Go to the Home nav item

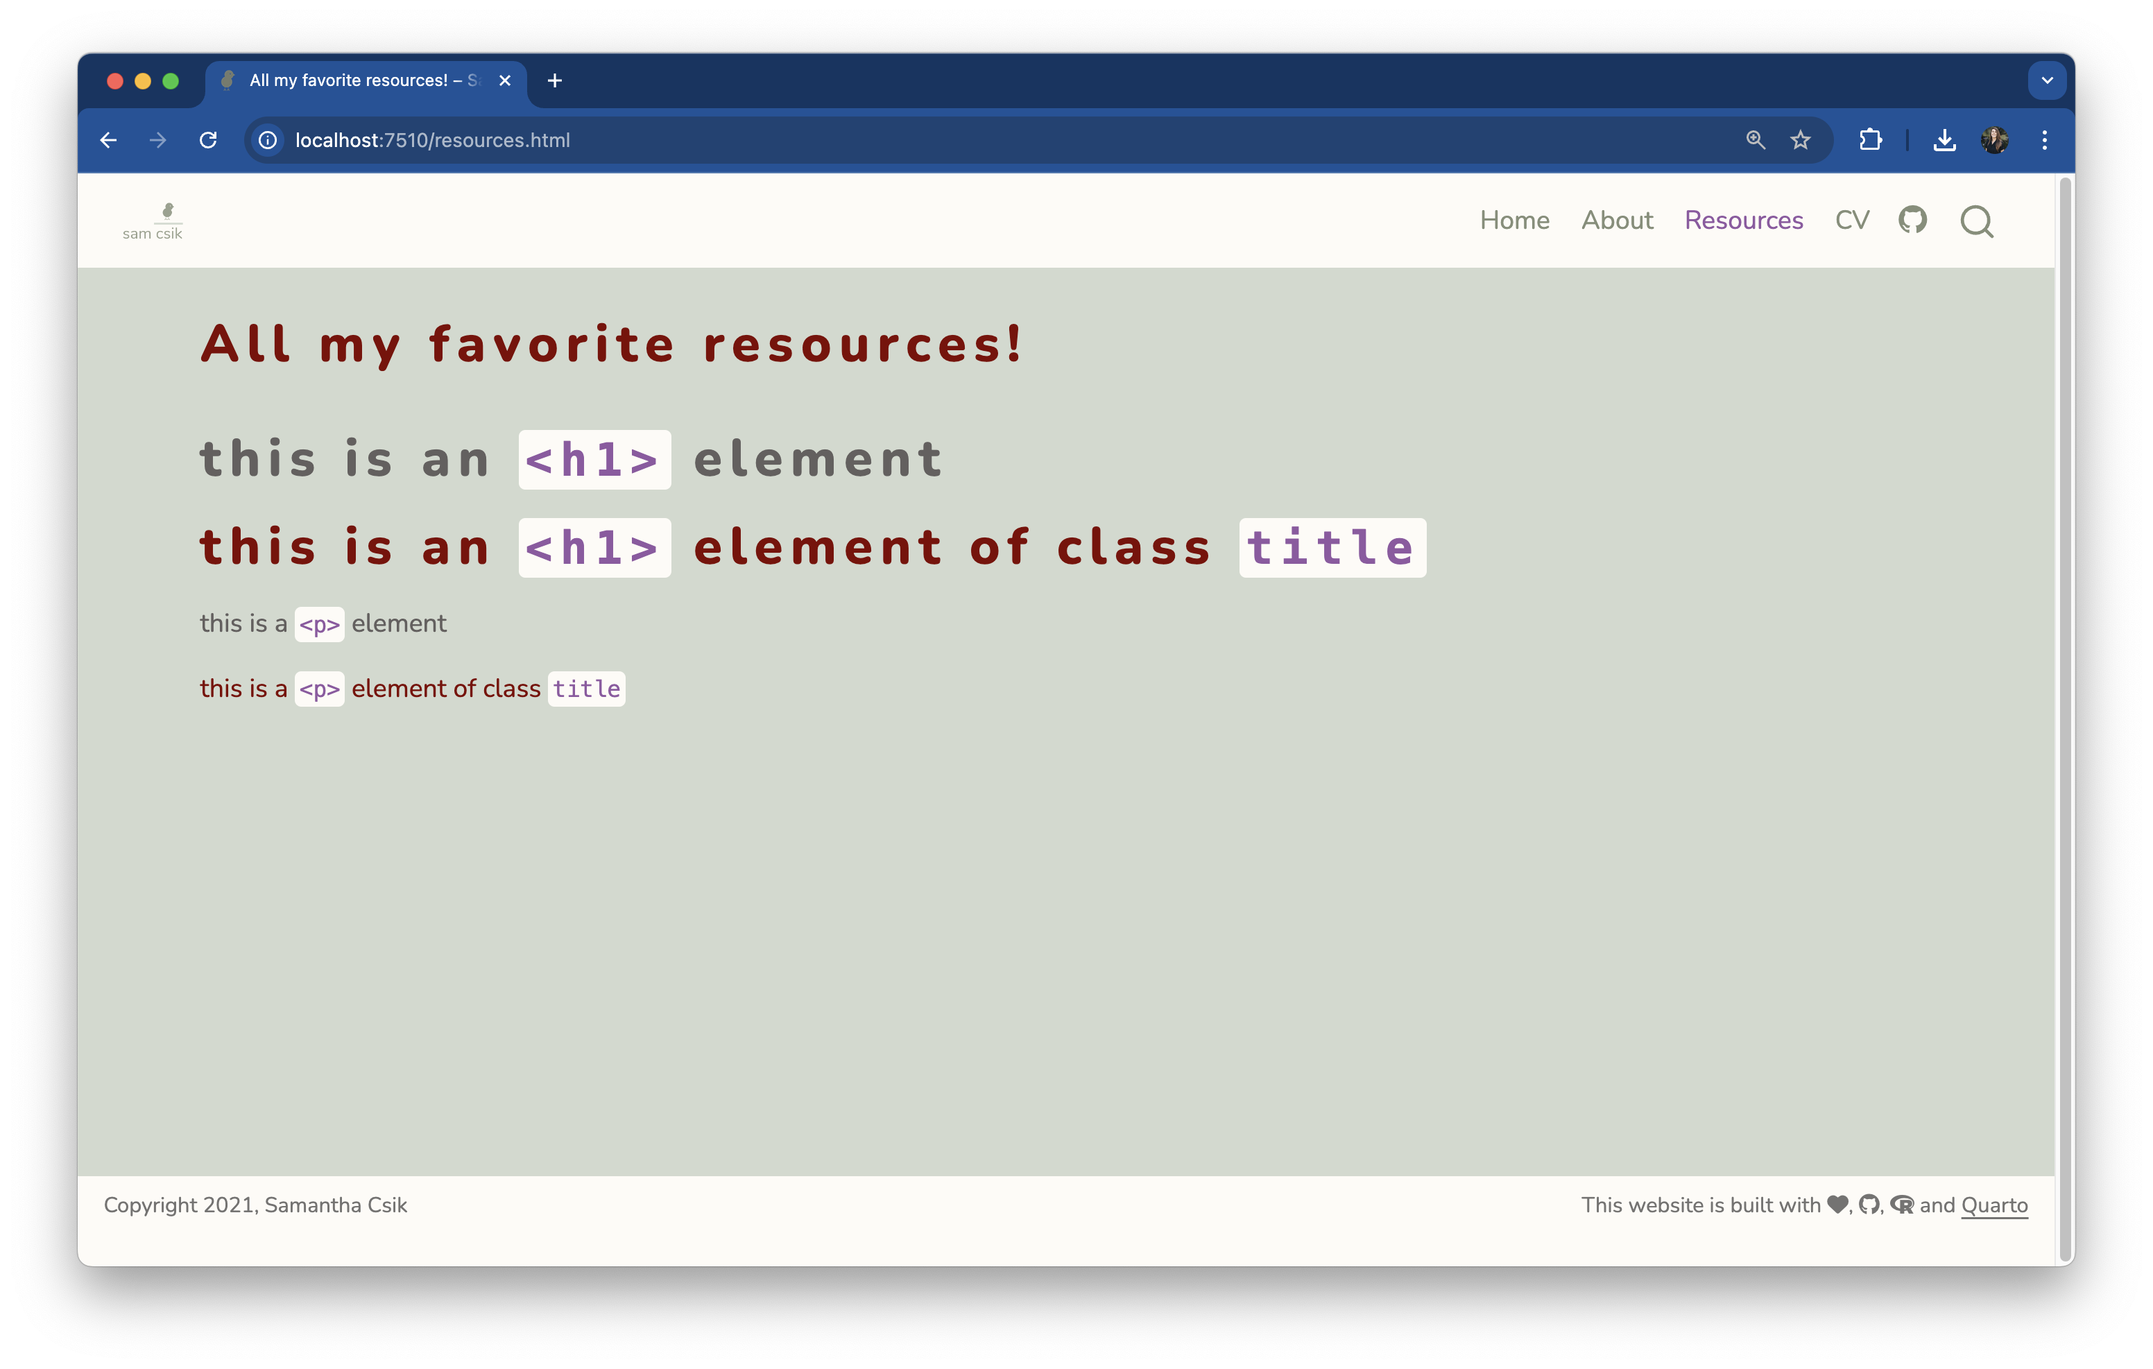(1513, 220)
